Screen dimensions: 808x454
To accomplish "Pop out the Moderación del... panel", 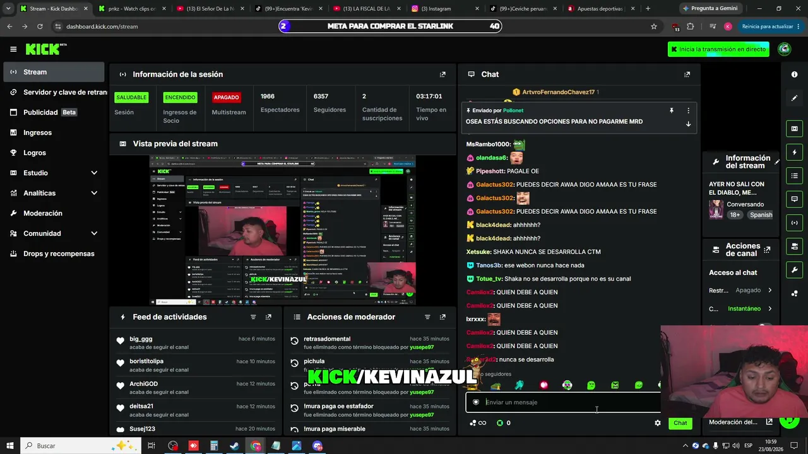I will [x=769, y=422].
